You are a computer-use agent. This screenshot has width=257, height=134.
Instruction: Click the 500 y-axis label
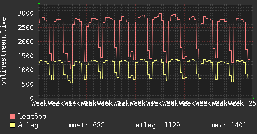tap(28, 84)
